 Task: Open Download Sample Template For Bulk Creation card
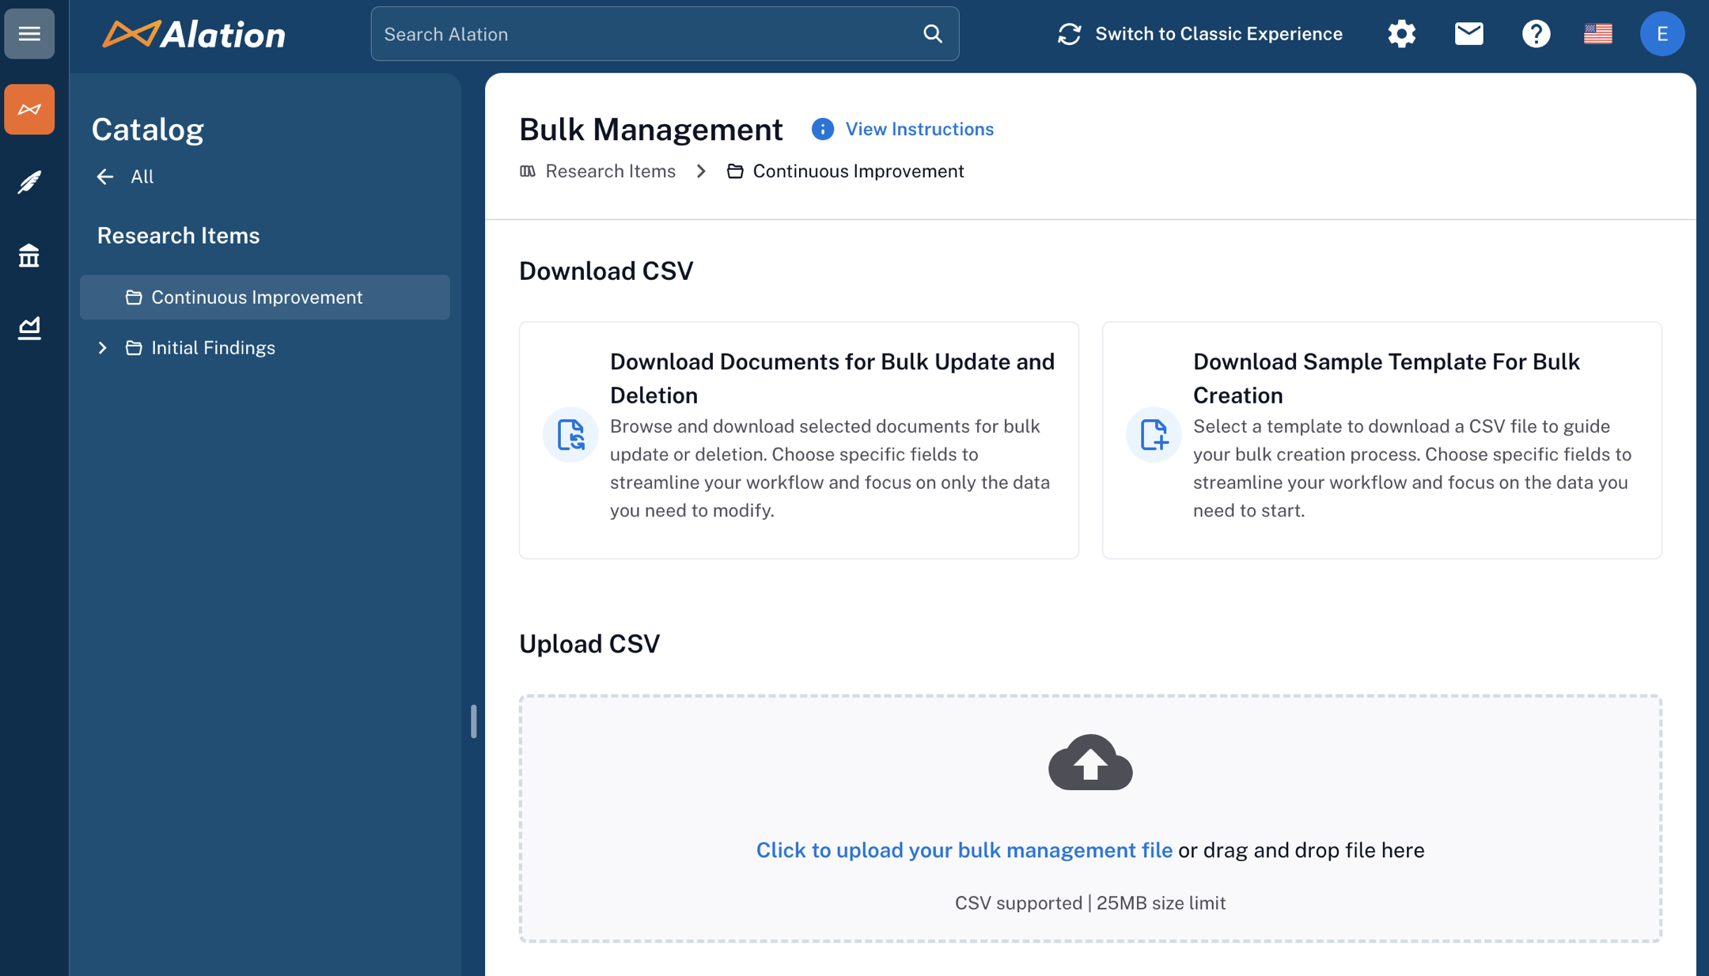[x=1381, y=440]
